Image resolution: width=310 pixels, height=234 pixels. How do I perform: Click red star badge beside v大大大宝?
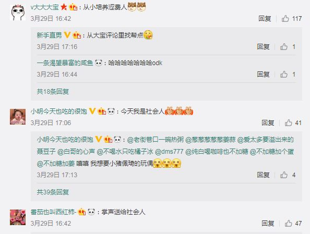coord(64,7)
